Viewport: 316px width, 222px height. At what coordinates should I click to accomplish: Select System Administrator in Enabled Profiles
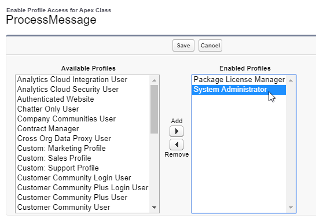tap(239, 90)
